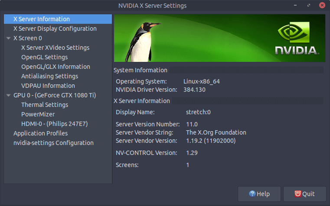Open Thermal Settings page

pyautogui.click(x=44, y=105)
